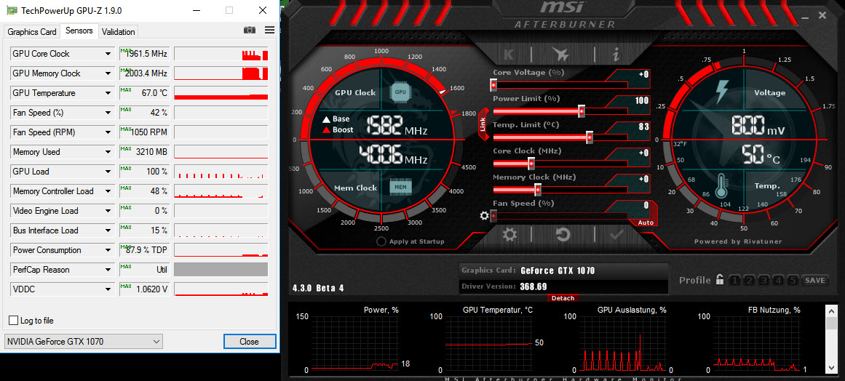The width and height of the screenshot is (845, 381).
Task: Click the Driver Version 368.69 text
Action: (533, 286)
